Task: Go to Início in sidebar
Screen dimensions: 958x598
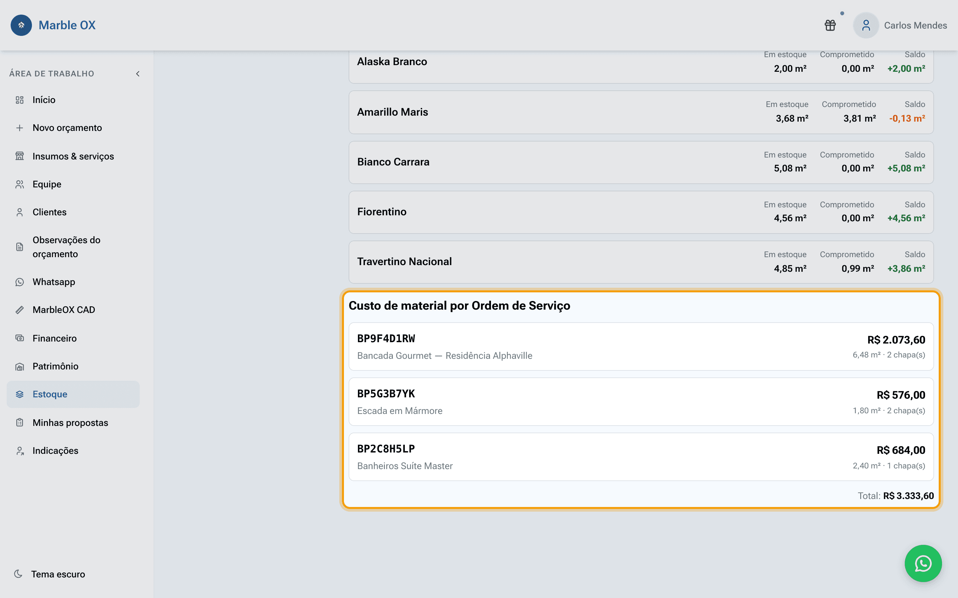Action: click(x=73, y=100)
